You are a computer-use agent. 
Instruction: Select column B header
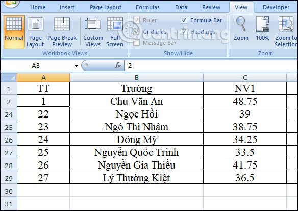136,78
